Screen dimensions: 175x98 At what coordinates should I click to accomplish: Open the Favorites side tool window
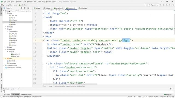(x=1, y=88)
